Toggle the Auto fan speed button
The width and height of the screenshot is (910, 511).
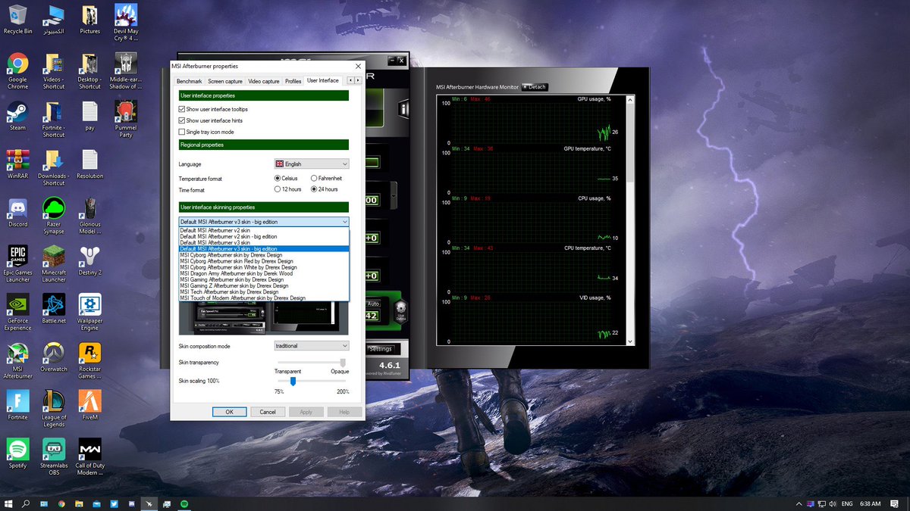372,302
